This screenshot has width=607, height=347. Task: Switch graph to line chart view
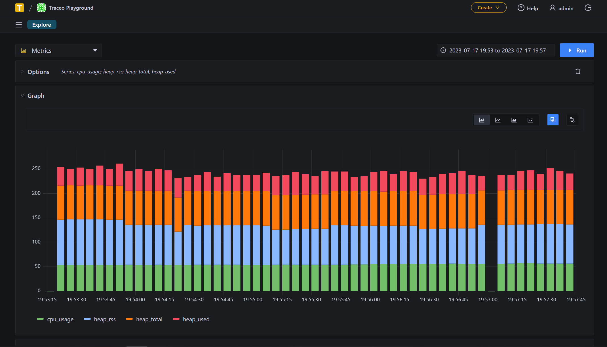click(498, 120)
